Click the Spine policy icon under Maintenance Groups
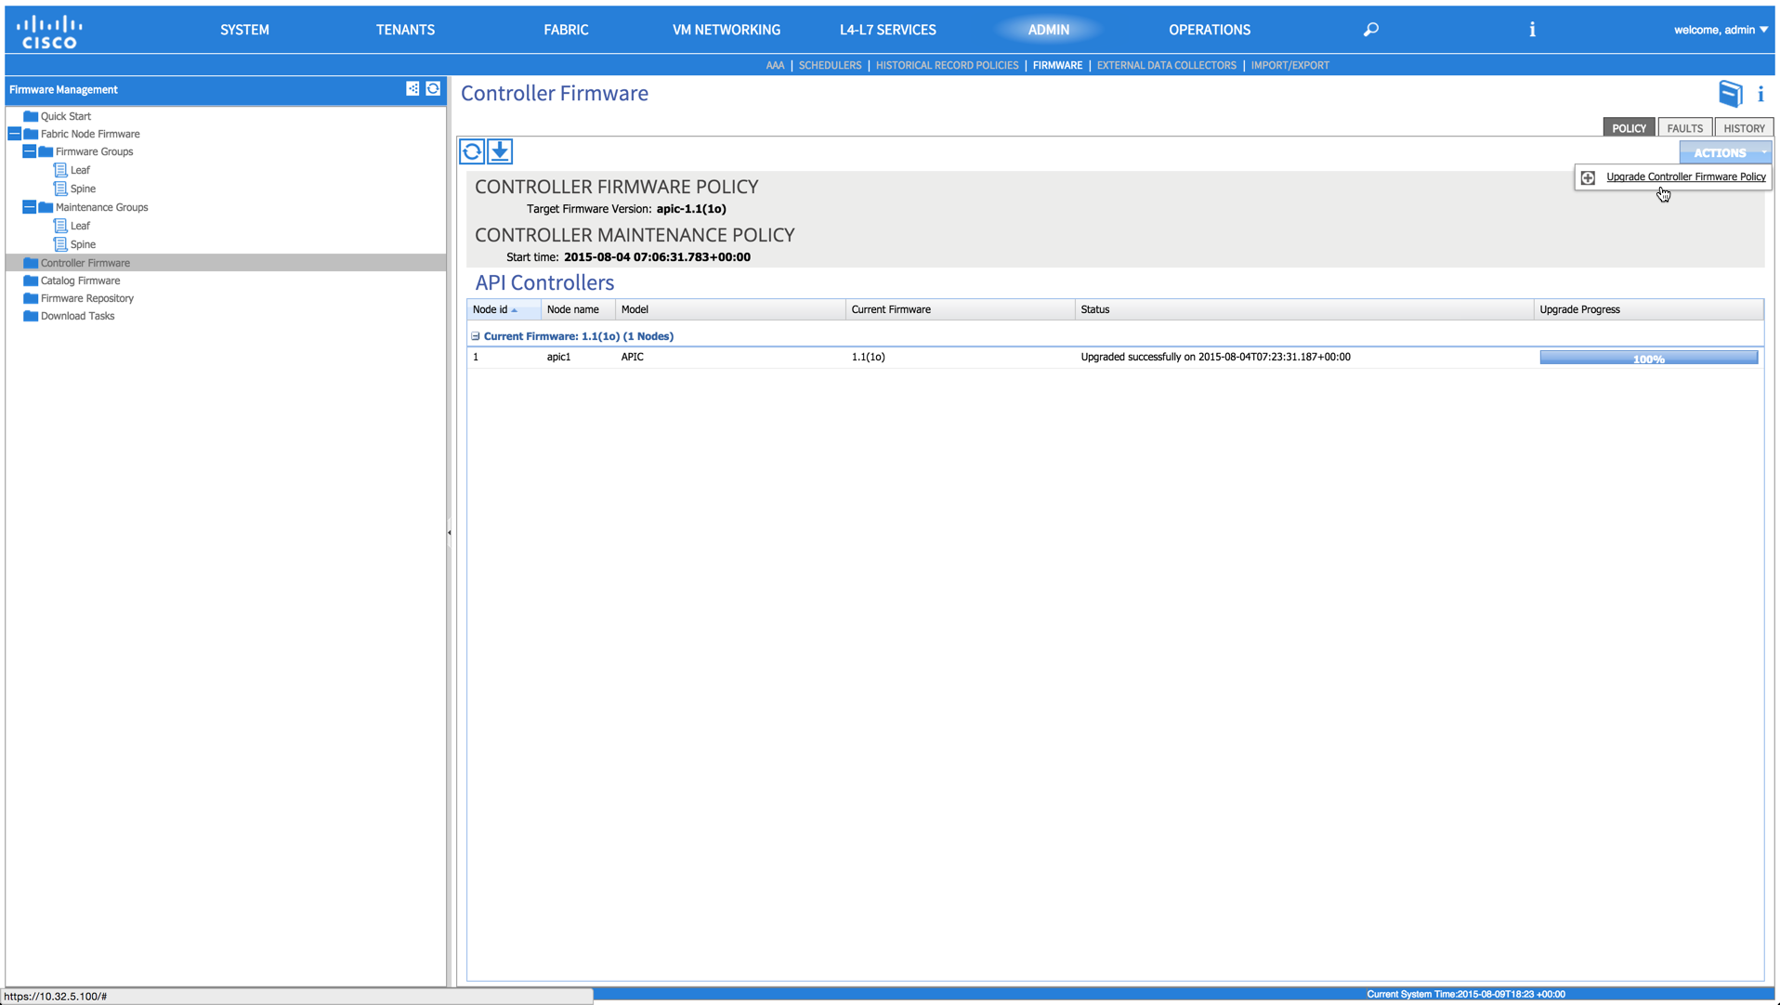The height and width of the screenshot is (1005, 1780). (x=60, y=244)
